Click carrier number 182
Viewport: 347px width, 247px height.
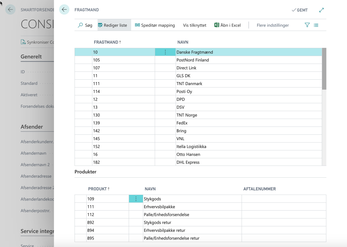pyautogui.click(x=124, y=162)
